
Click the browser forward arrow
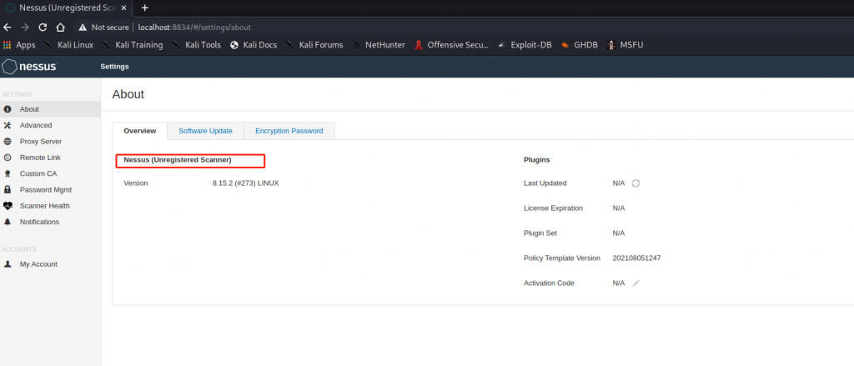(x=24, y=28)
